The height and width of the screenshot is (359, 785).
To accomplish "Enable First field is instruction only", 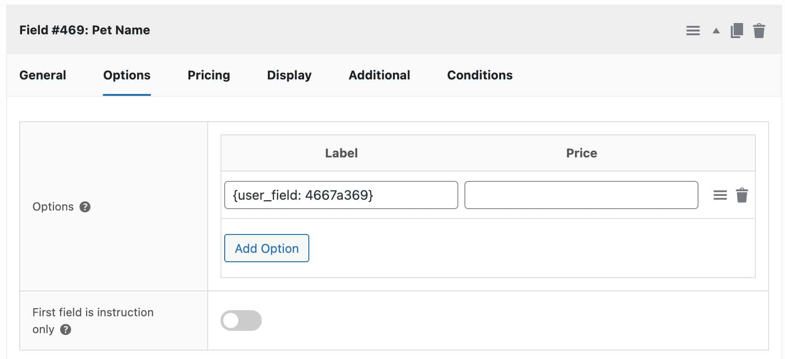I will pyautogui.click(x=241, y=320).
